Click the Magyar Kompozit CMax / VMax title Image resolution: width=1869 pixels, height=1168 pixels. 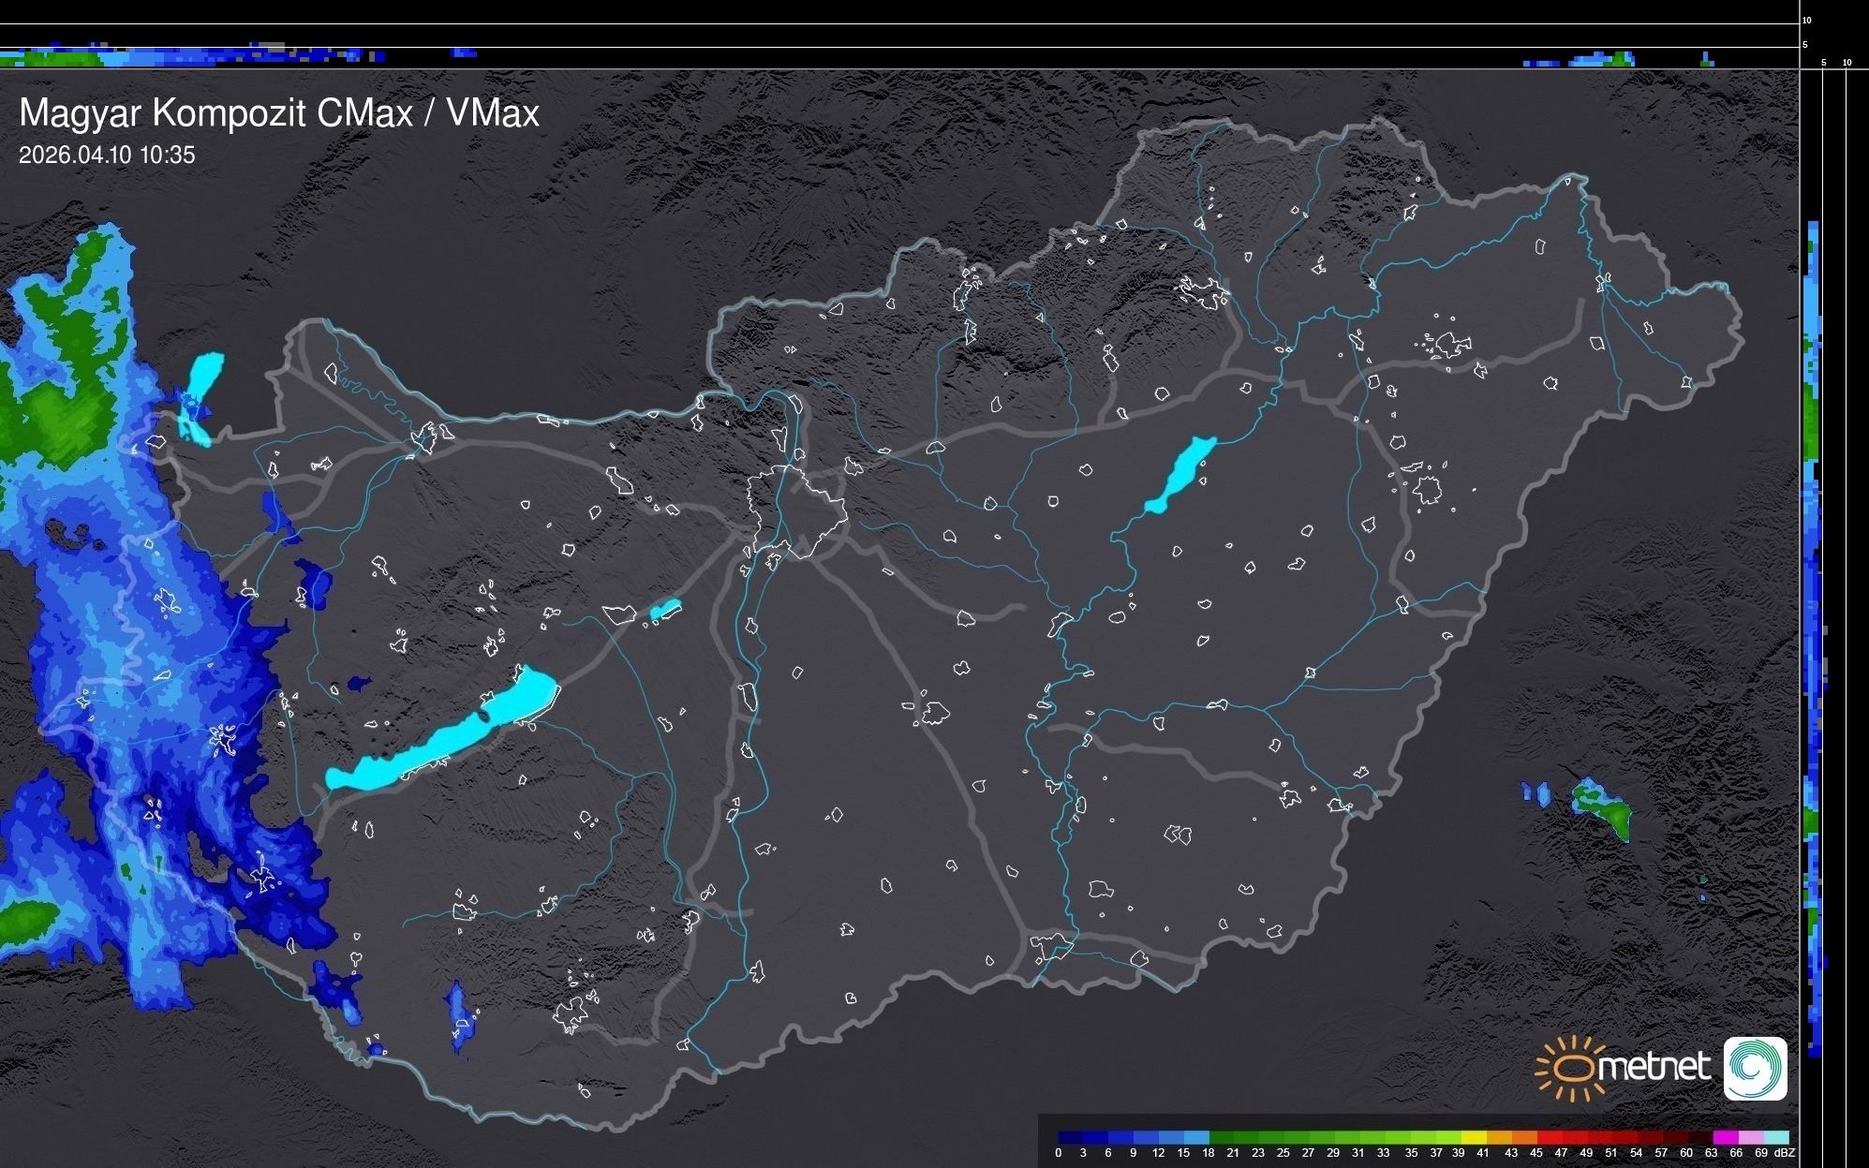279,113
